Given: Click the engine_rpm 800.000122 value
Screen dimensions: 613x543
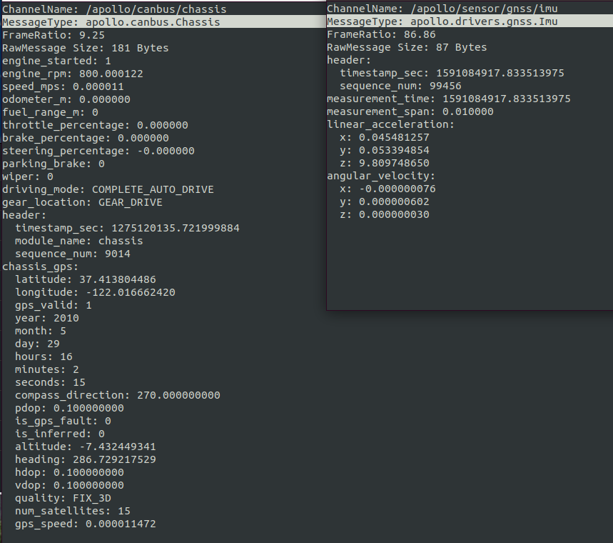Looking at the screenshot, I should click(x=111, y=74).
